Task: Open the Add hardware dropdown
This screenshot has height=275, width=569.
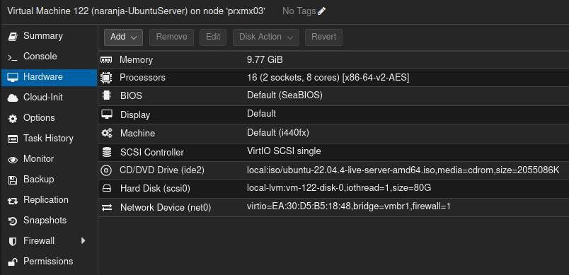Action: click(123, 37)
